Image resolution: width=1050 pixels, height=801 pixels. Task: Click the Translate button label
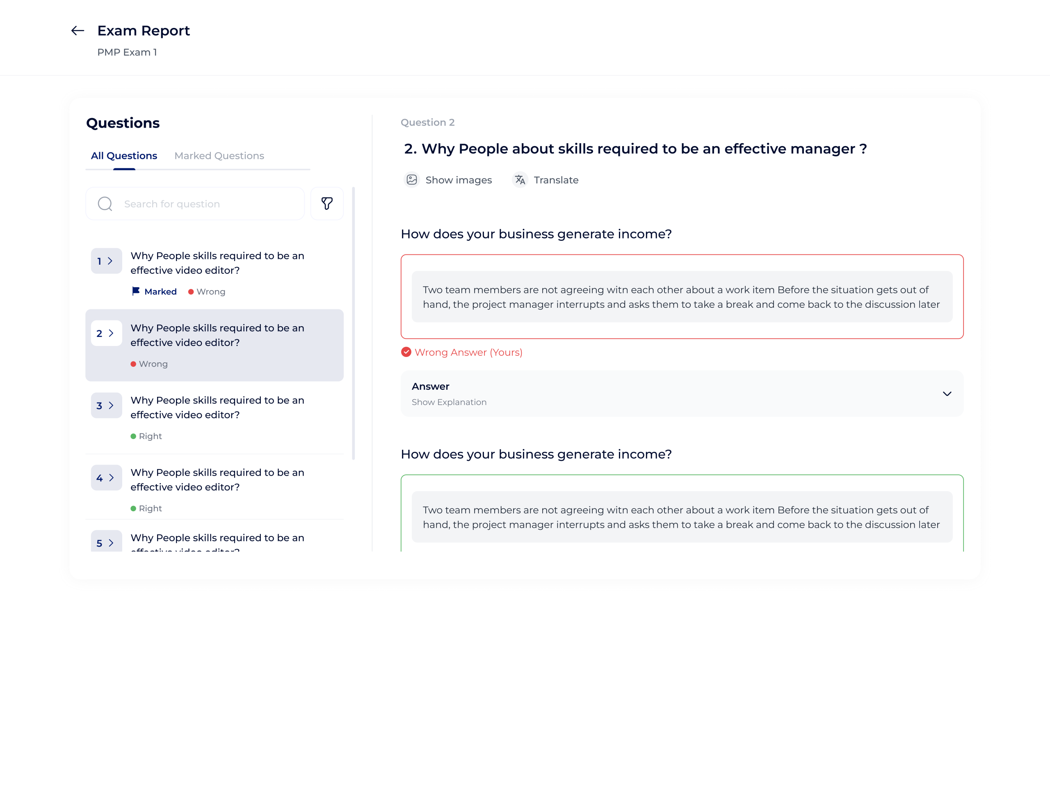coord(556,180)
